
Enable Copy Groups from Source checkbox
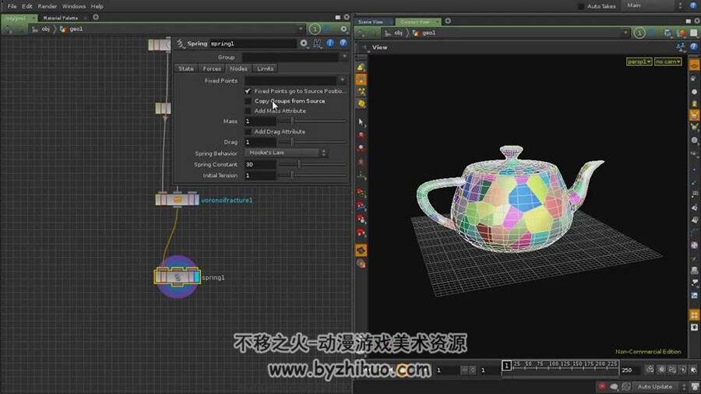248,101
